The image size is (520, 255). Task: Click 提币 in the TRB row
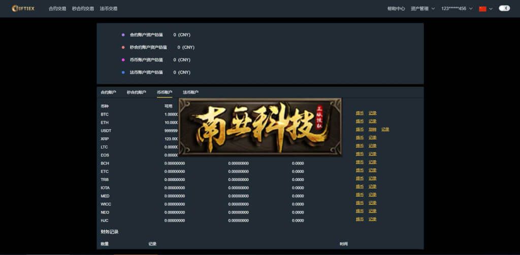click(360, 178)
